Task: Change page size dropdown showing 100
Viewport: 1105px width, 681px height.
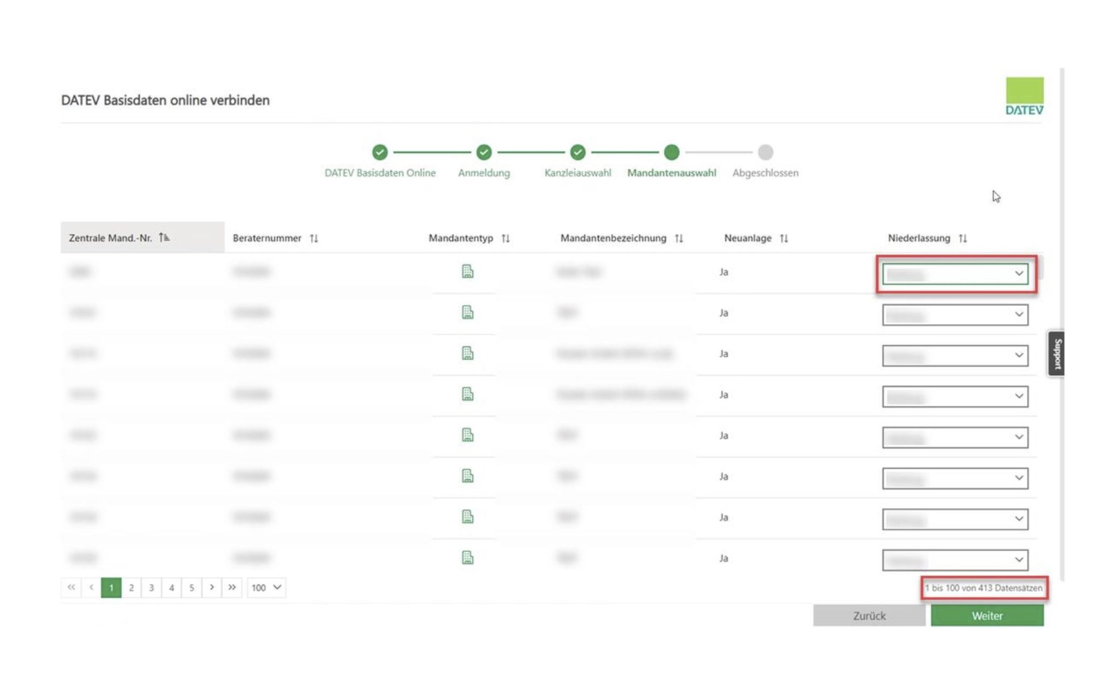Action: pos(267,587)
